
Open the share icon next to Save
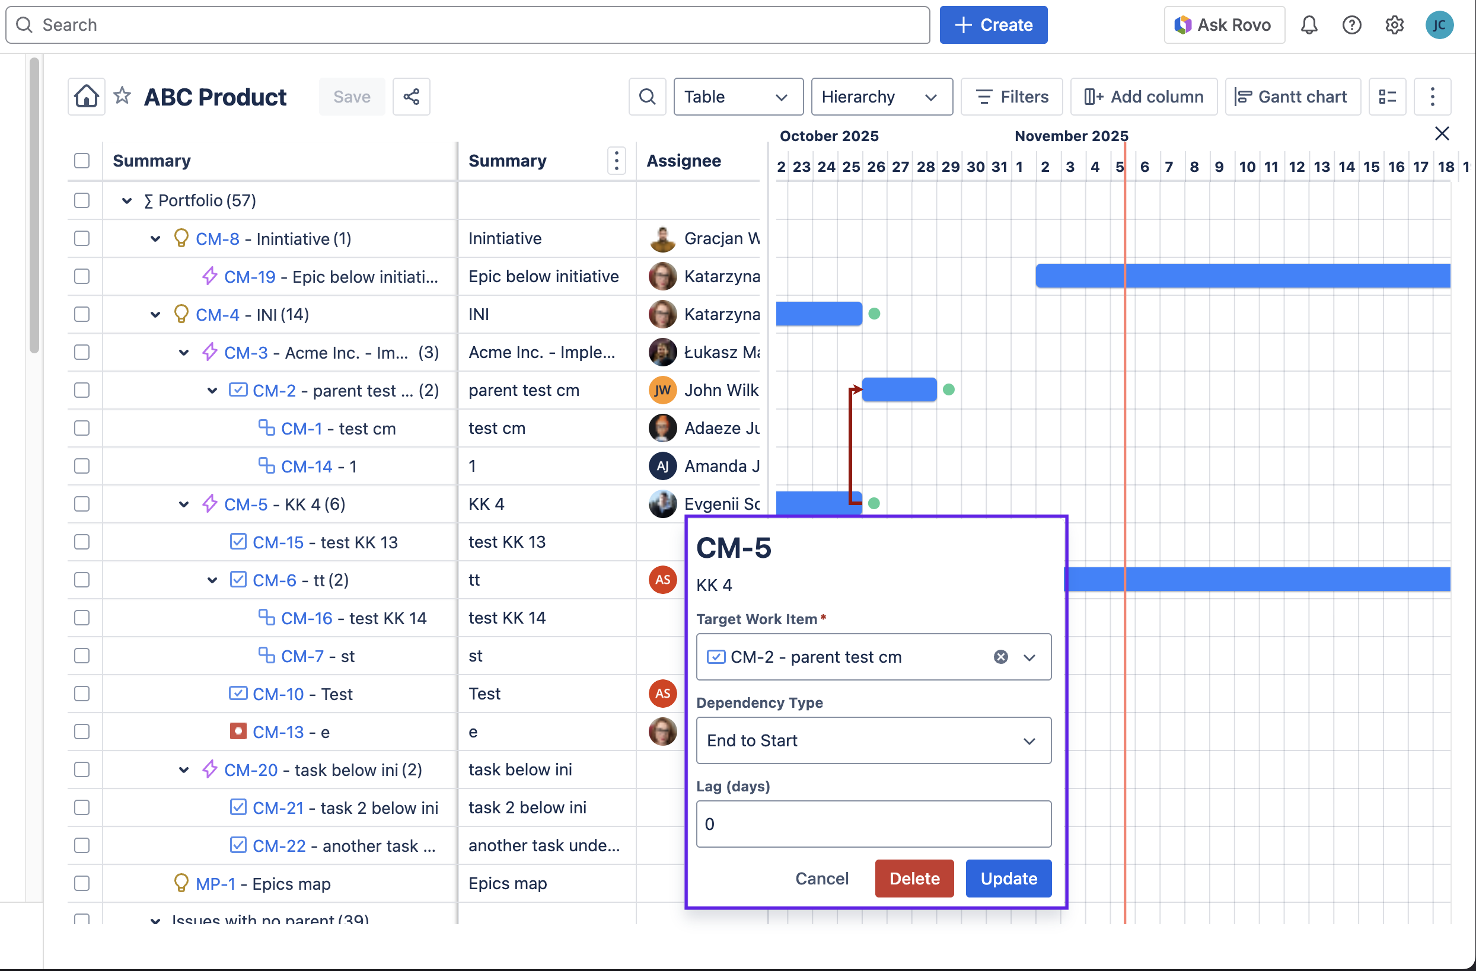[411, 97]
